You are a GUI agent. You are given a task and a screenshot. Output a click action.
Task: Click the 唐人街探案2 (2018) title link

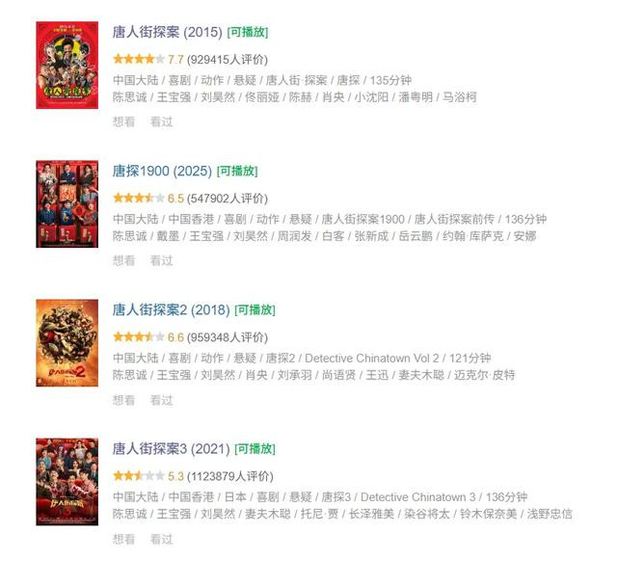(x=172, y=310)
